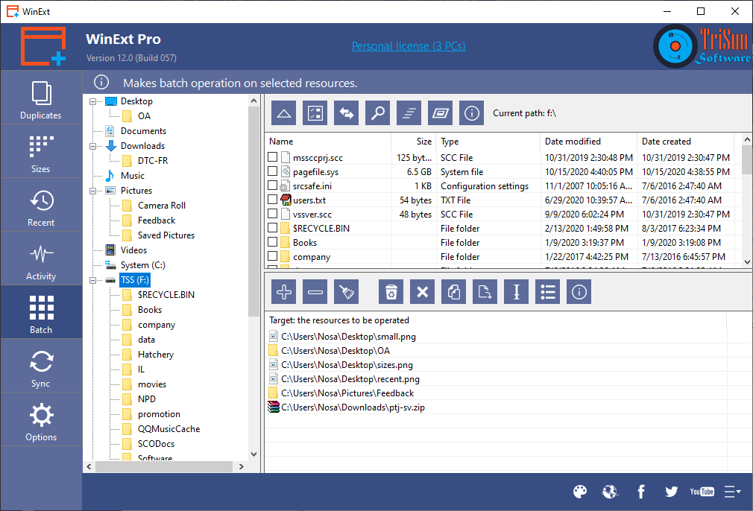Collapse the TSS (F:) drive node
753x511 pixels.
pyautogui.click(x=92, y=280)
